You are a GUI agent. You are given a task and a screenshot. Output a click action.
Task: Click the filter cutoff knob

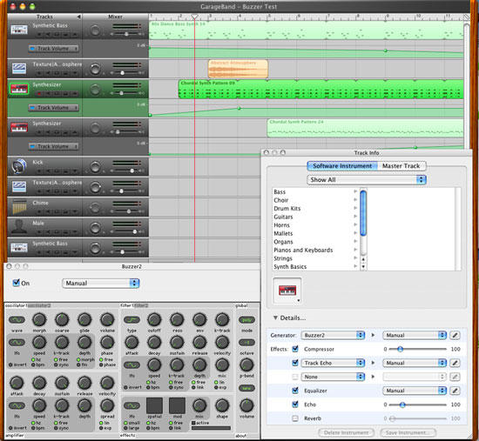tap(154, 320)
